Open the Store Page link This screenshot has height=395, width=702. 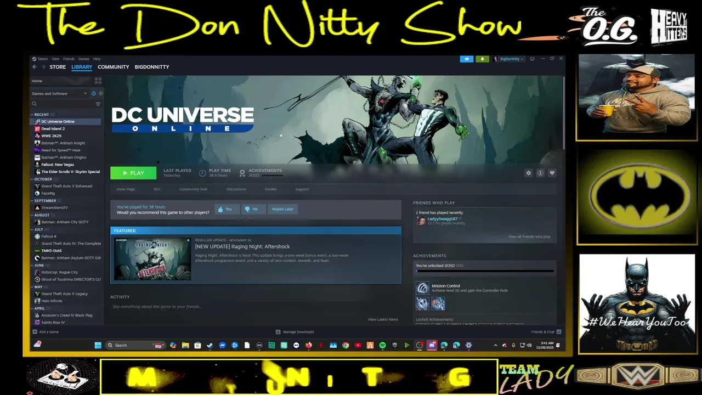click(x=126, y=189)
